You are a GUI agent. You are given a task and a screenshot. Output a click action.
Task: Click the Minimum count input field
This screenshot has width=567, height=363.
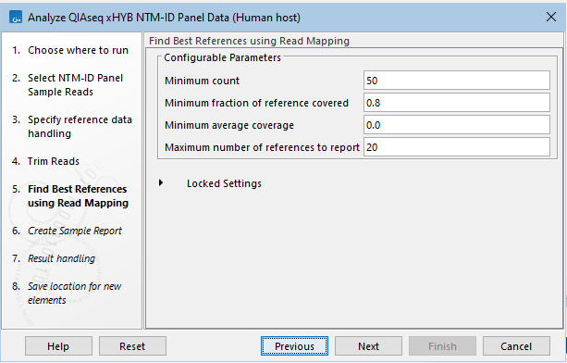pos(457,81)
